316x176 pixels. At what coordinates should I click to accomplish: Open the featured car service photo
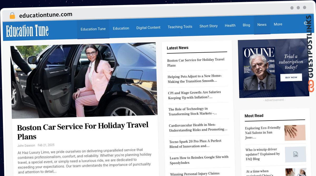(84, 80)
